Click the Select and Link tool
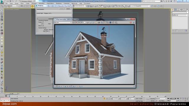 click(2, 6)
